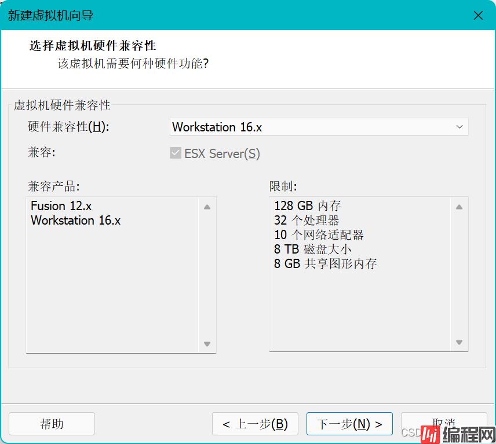
Task: Select the 32 个处理器 limit entry
Action: [x=307, y=221]
